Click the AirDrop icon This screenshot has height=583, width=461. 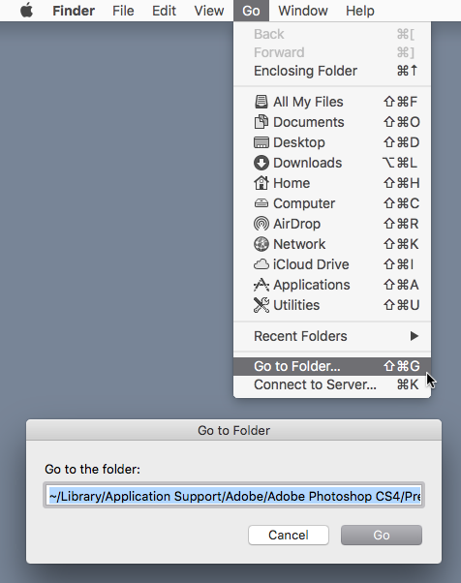coord(261,224)
